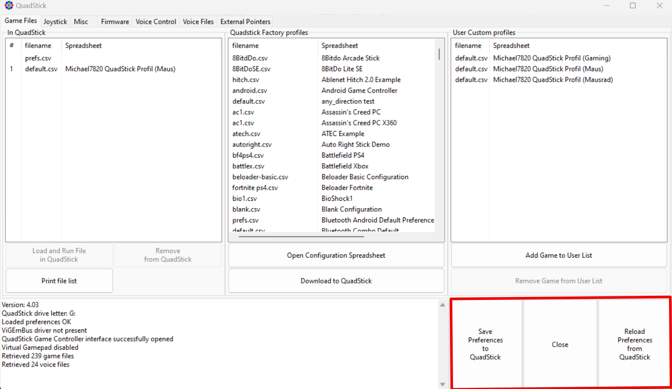Screen dimensions: 672x389
Task: Click Add Game to User List
Action: [x=558, y=255]
